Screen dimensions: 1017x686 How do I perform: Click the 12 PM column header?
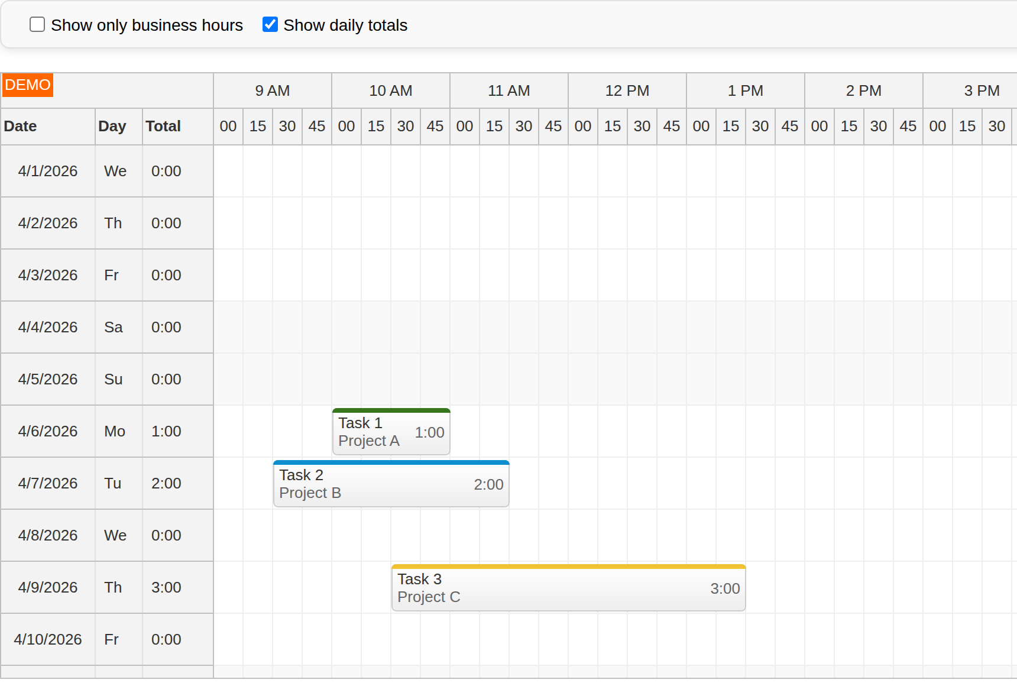[627, 90]
